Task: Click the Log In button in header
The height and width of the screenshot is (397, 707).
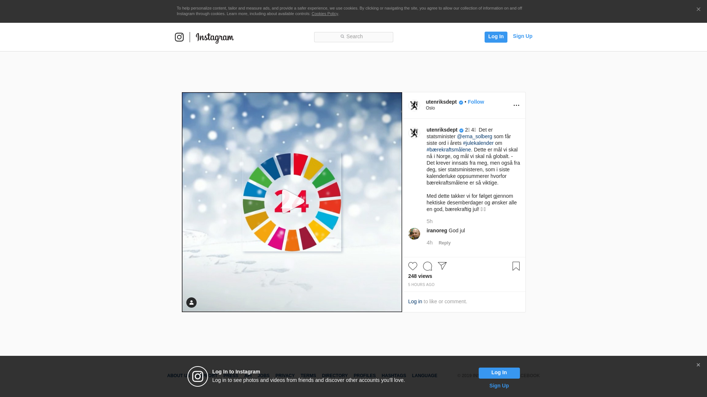Action: (x=496, y=37)
